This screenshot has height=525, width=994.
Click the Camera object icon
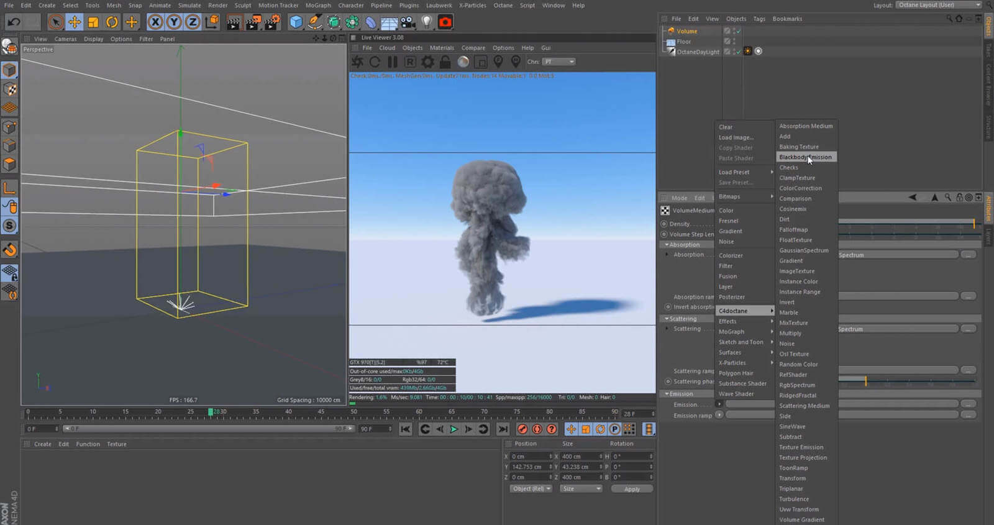408,22
